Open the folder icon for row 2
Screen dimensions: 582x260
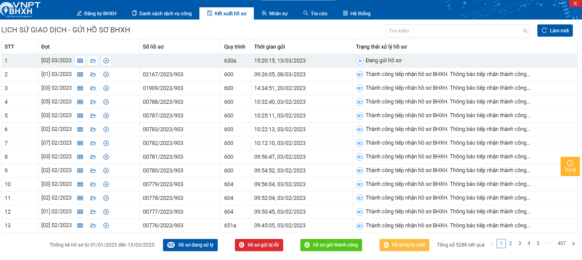pyautogui.click(x=93, y=74)
